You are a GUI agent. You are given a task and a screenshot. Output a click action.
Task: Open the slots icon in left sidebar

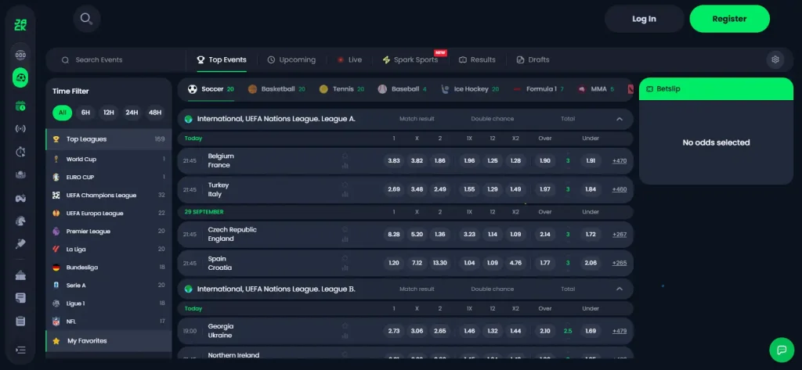point(20,55)
